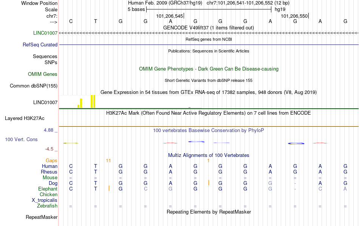Click the LINC01007 green transcript arrow line
This screenshot has height=226, width=359.
coord(209,33)
